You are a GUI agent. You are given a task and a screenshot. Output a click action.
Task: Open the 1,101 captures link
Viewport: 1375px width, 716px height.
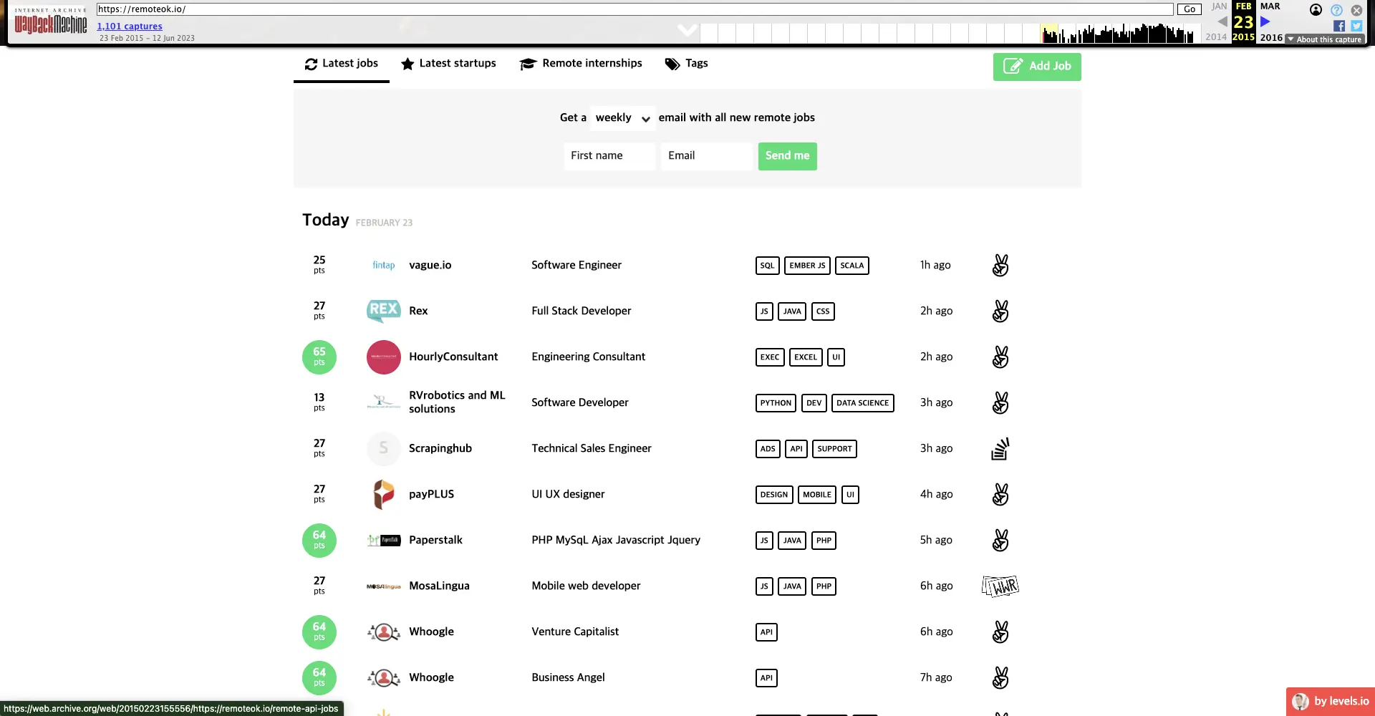point(130,26)
